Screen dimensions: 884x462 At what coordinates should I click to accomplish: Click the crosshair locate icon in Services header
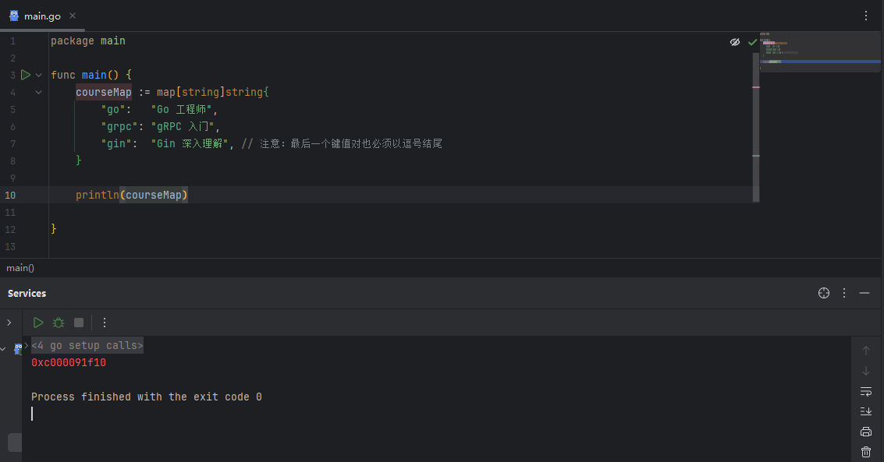pos(824,293)
